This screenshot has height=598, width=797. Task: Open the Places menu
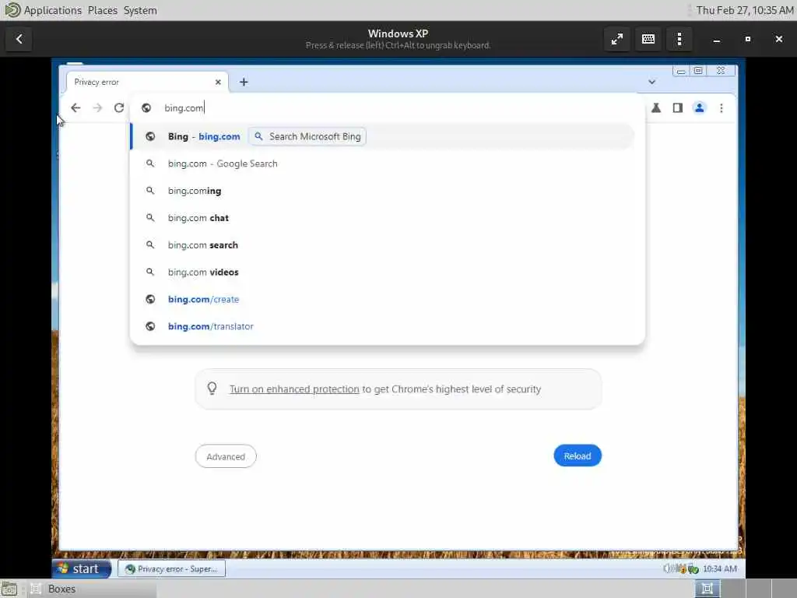click(102, 10)
